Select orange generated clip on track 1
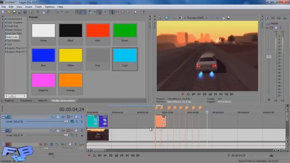Image resolution: width=290 pixels, height=163 pixels. (161, 121)
